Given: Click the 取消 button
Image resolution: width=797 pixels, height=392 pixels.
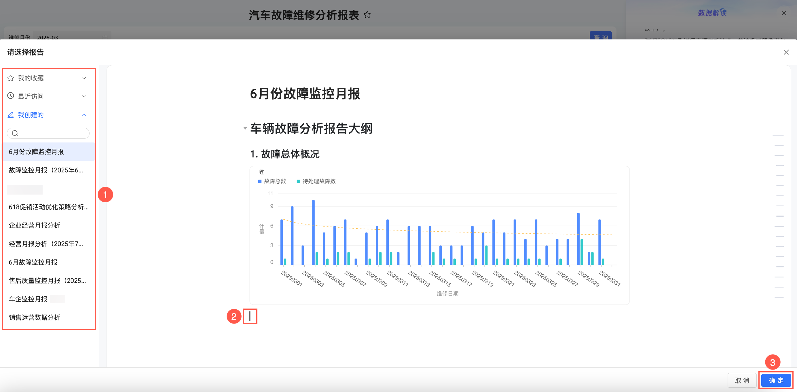Looking at the screenshot, I should 742,380.
